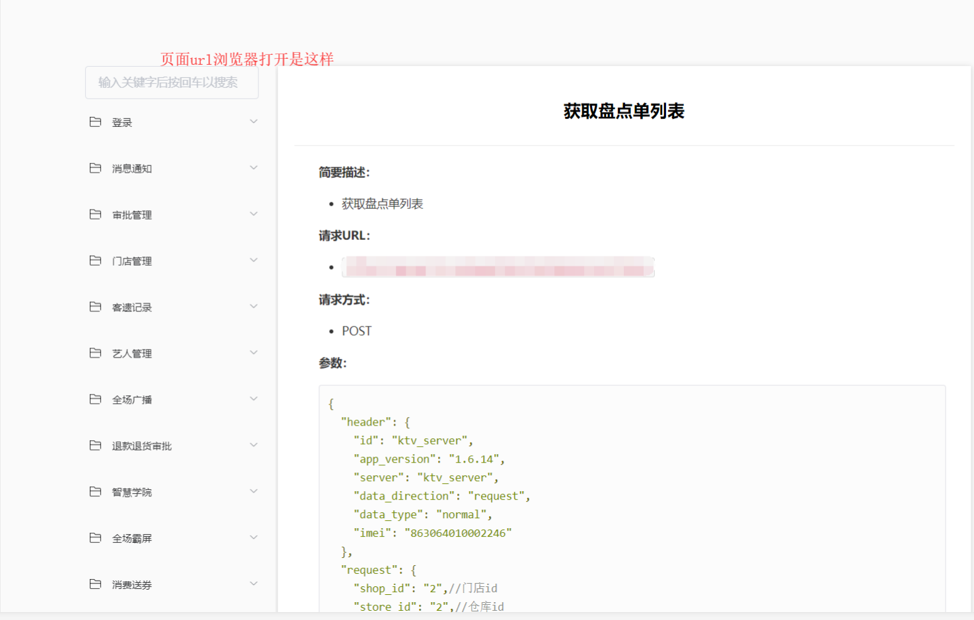The width and height of the screenshot is (974, 620).
Task: Click the folder icon beside 退款退货审批
Action: tap(95, 446)
